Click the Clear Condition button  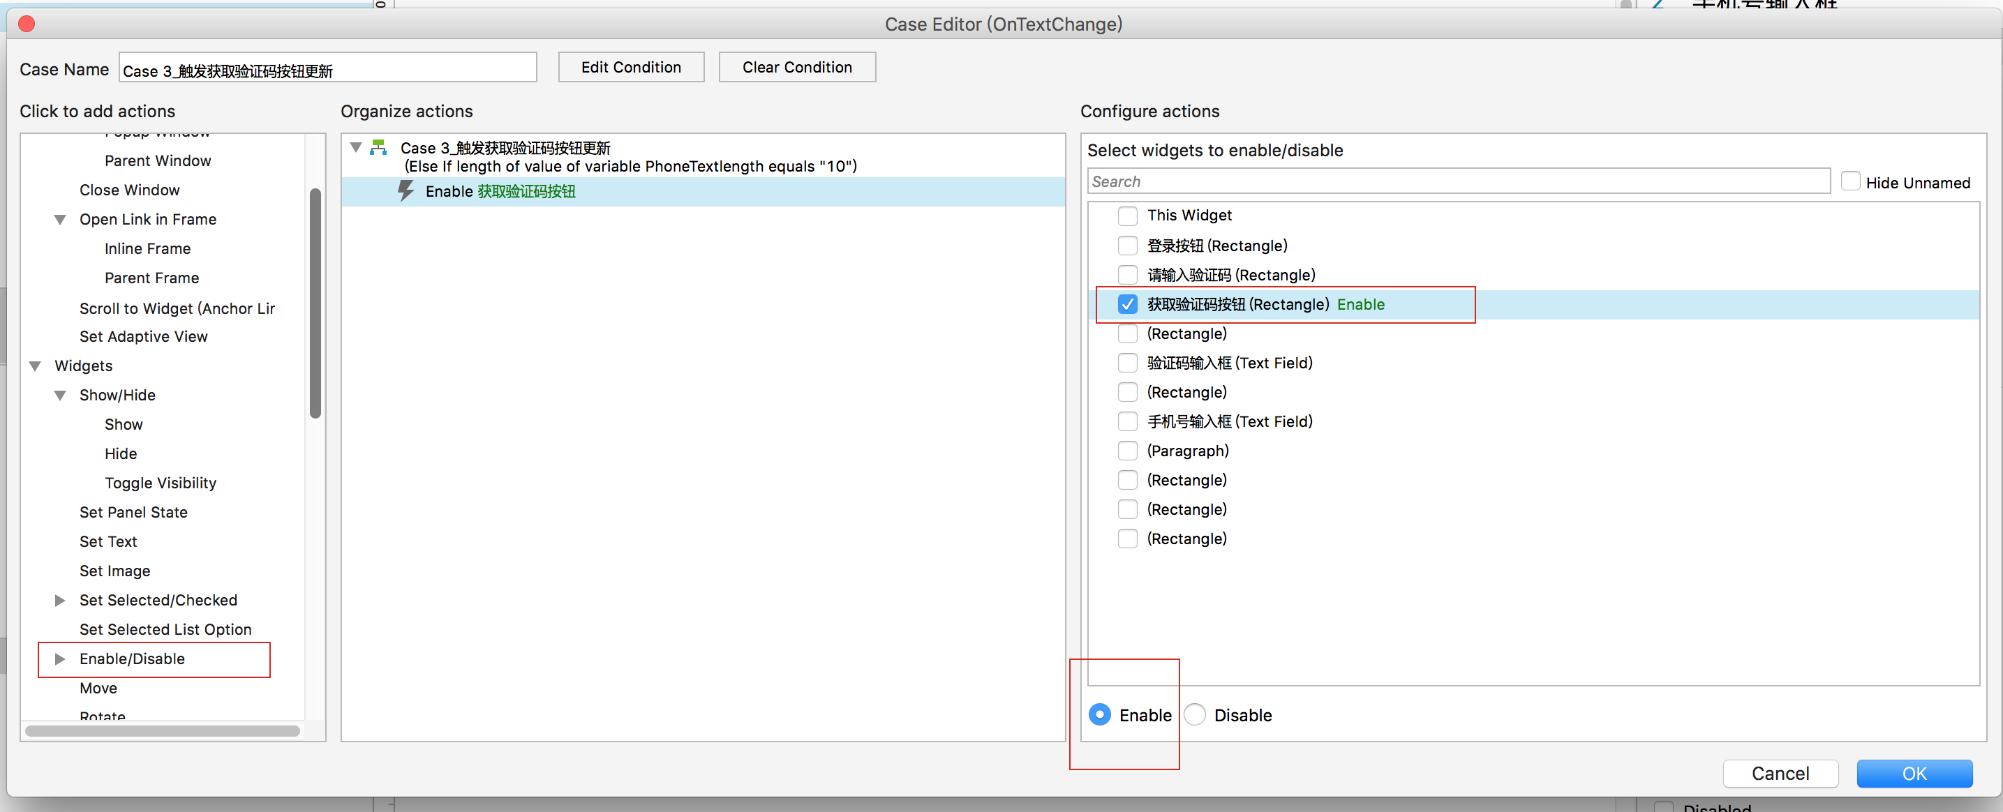796,67
